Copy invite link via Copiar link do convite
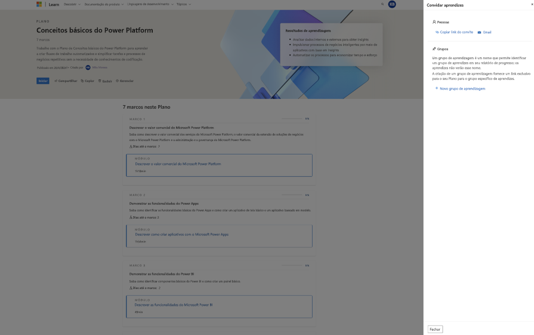 click(x=454, y=32)
